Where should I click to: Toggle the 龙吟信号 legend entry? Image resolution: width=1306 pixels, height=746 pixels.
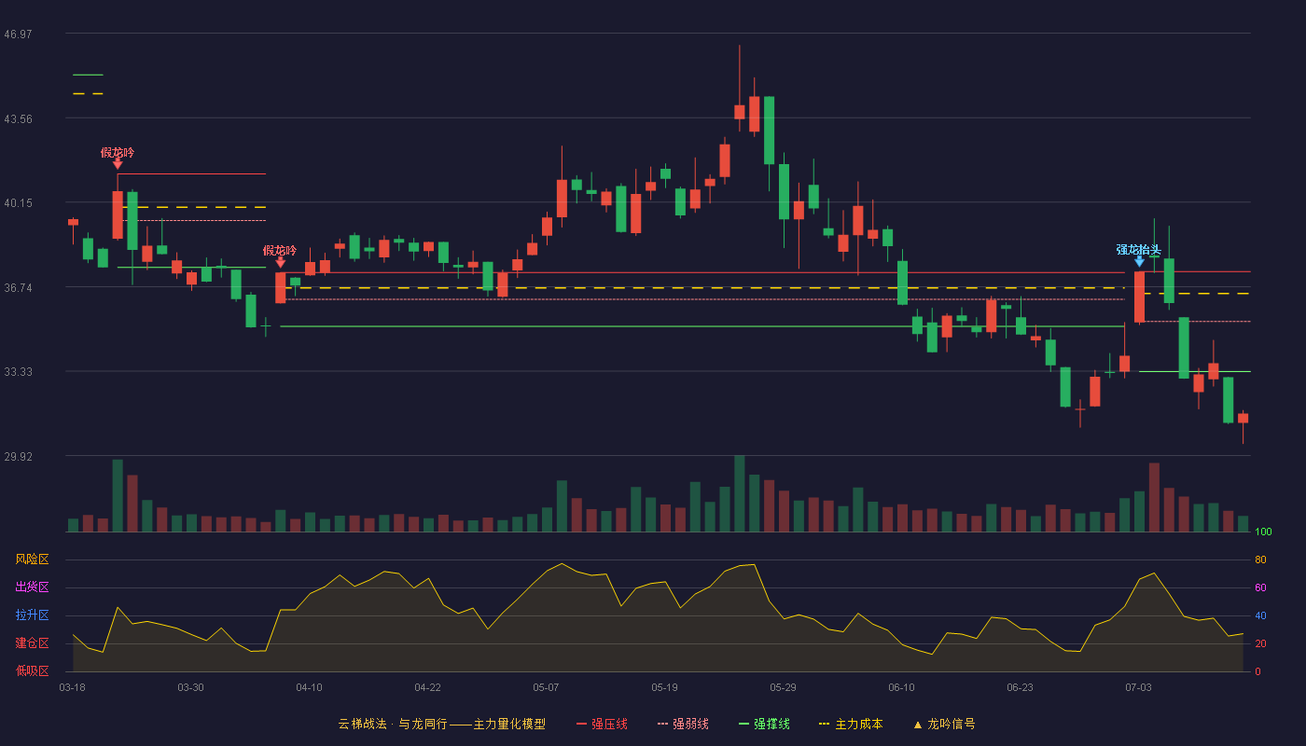coord(944,724)
